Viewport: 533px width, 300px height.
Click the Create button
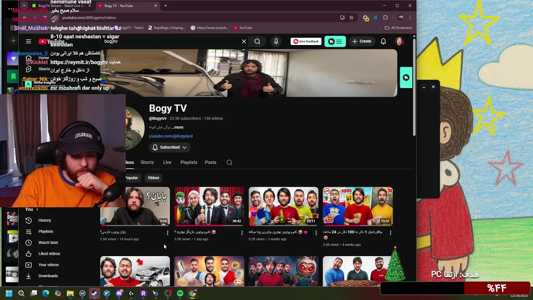pyautogui.click(x=361, y=41)
